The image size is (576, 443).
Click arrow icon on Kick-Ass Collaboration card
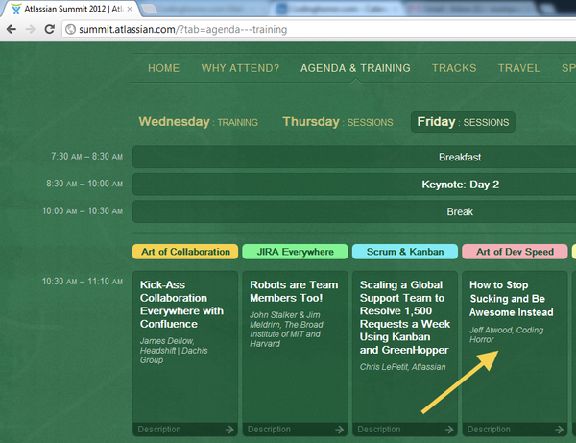(229, 430)
